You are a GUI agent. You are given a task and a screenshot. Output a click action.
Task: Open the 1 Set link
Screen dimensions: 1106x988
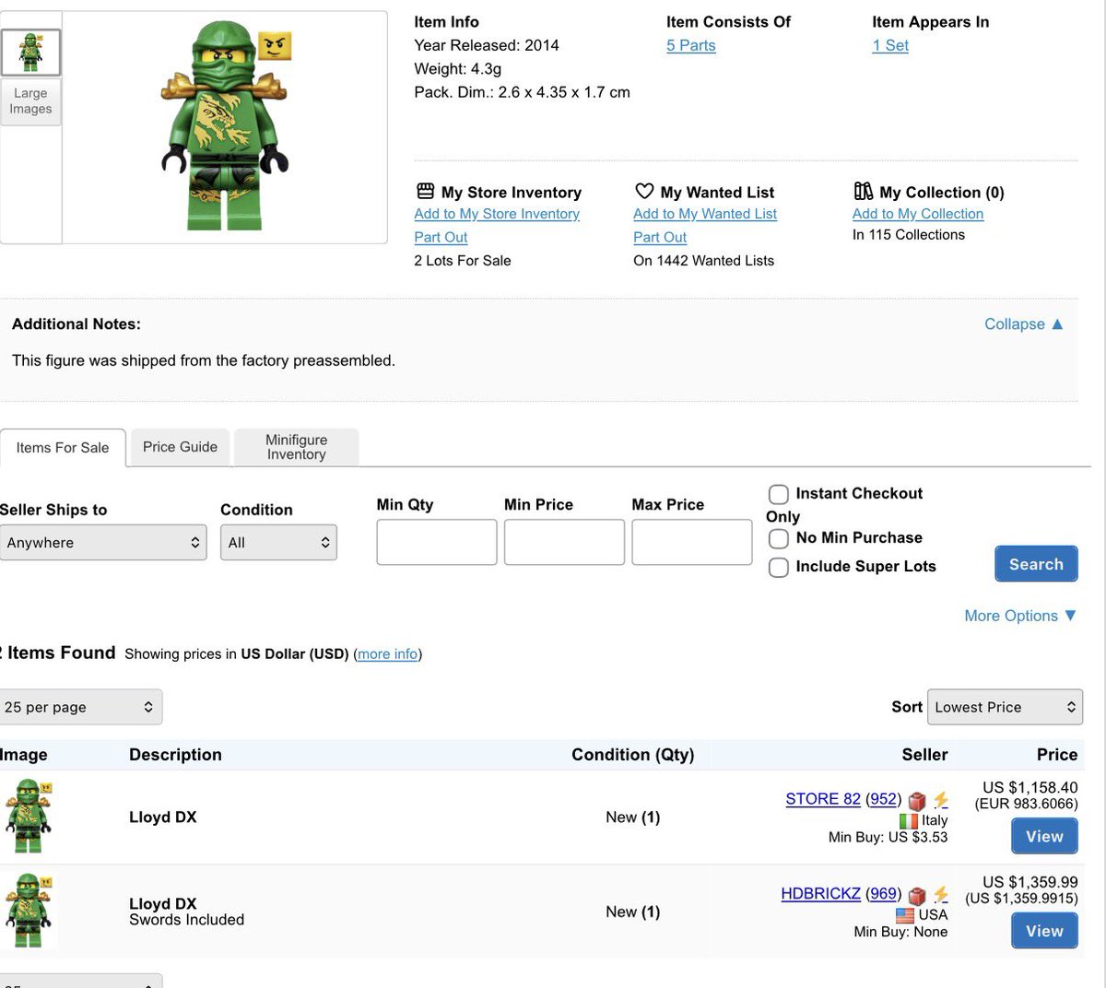pos(890,45)
